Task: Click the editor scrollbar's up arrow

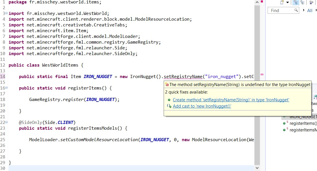Action: pyautogui.click(x=257, y=2)
